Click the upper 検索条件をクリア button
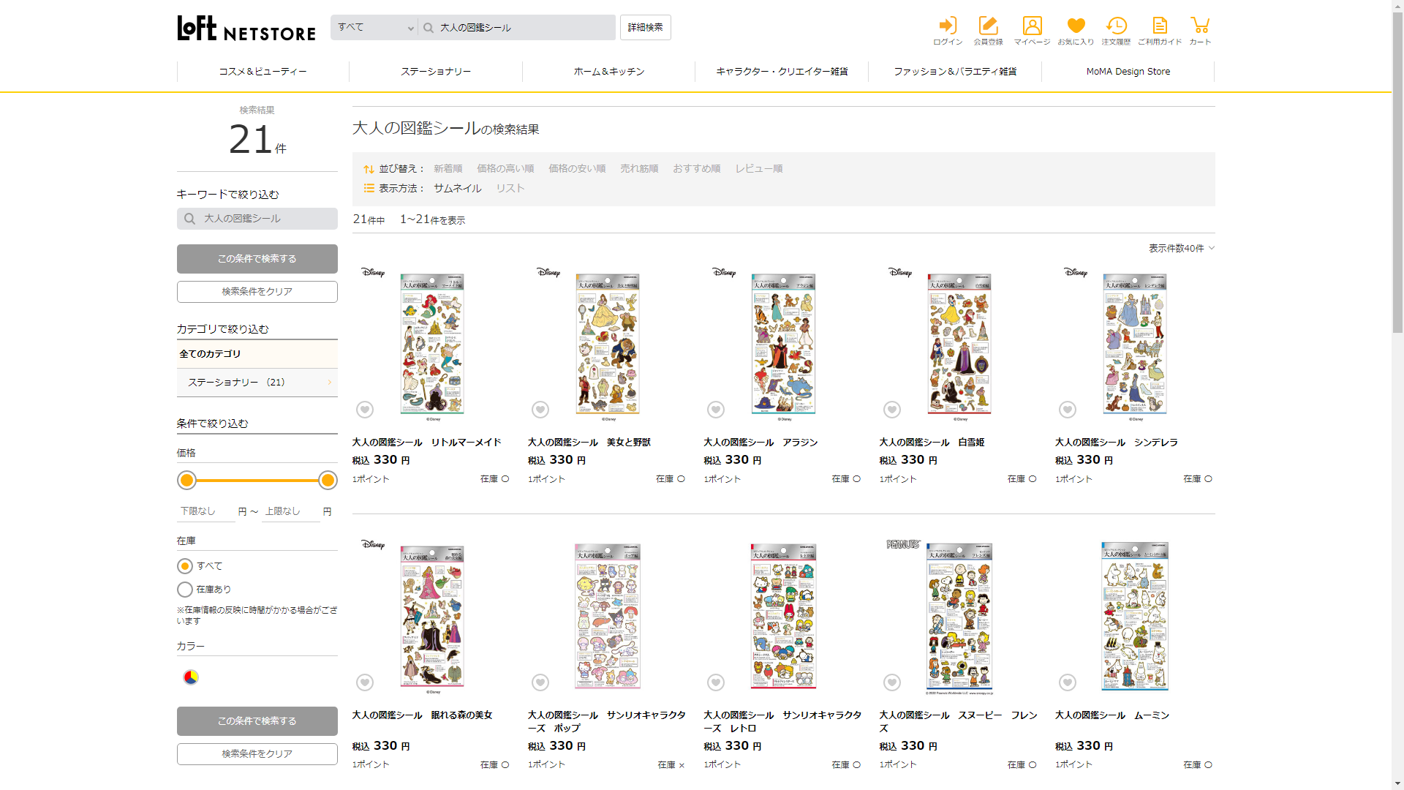 (257, 292)
